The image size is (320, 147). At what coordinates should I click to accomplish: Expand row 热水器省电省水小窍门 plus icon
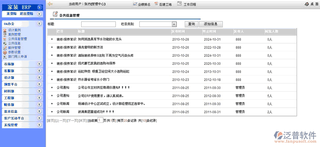point(52,79)
